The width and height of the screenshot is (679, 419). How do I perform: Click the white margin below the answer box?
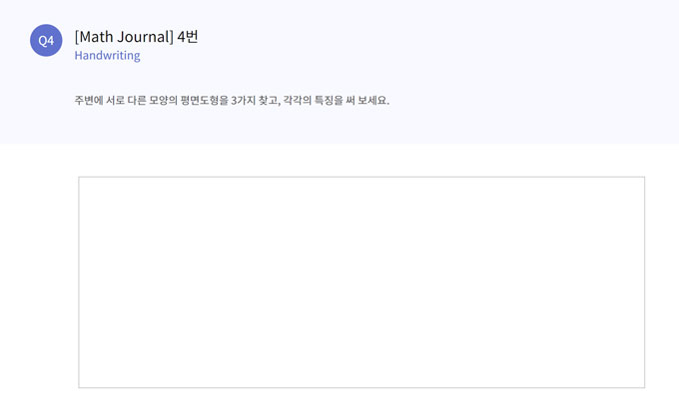[x=361, y=405]
